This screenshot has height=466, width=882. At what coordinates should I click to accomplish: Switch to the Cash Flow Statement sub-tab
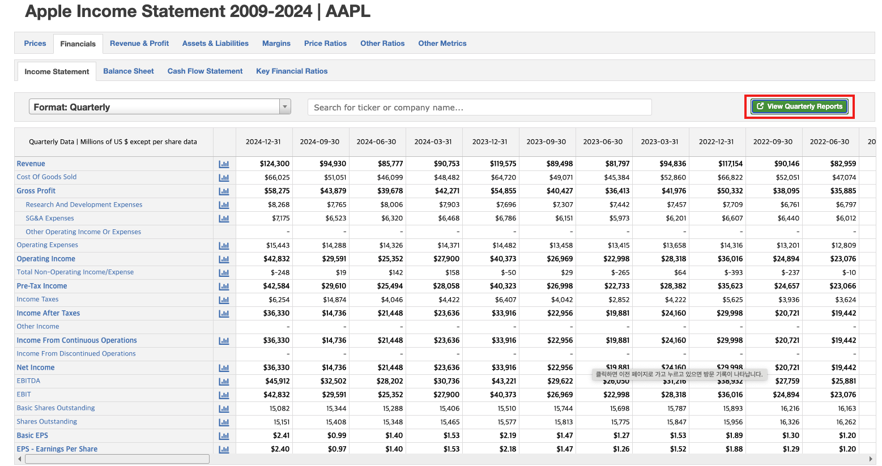(x=205, y=71)
